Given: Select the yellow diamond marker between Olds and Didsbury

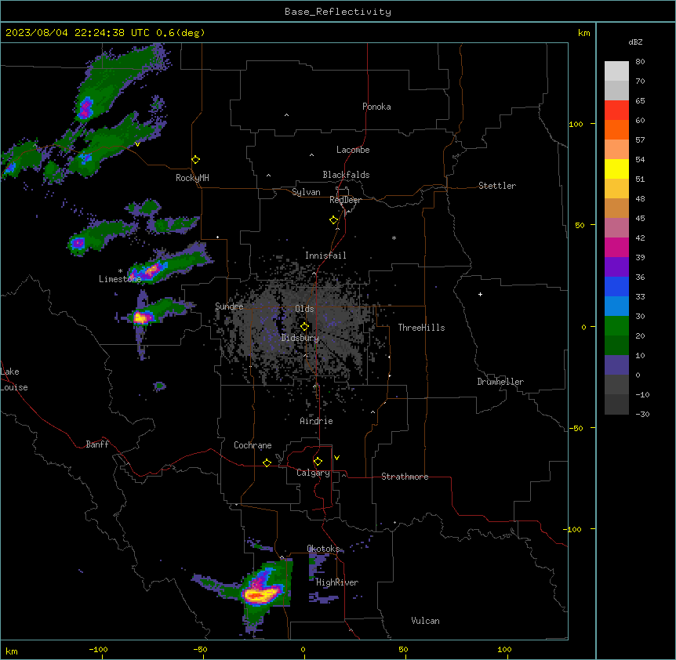Looking at the screenshot, I should (x=305, y=327).
